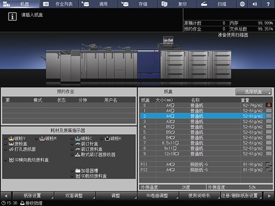The width and height of the screenshot is (275, 206).
Task: Click the 使用说明书 button
Action: [x=199, y=196]
